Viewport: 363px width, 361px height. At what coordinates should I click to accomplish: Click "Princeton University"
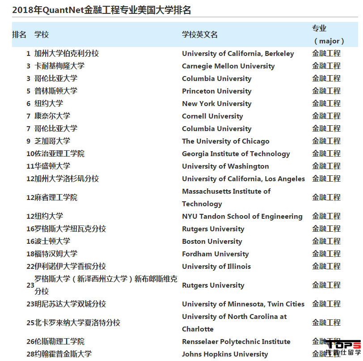click(217, 91)
